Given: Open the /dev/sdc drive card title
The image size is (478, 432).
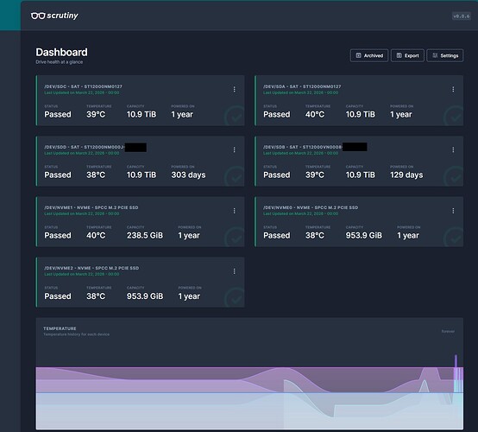Looking at the screenshot, I should tap(83, 86).
